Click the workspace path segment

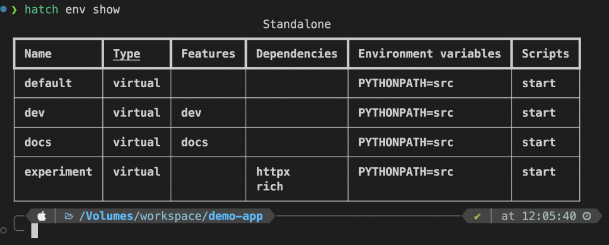click(171, 216)
